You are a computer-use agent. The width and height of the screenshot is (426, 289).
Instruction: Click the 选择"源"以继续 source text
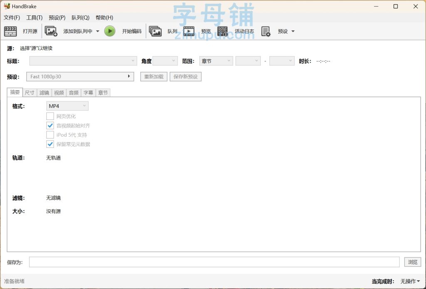point(36,48)
